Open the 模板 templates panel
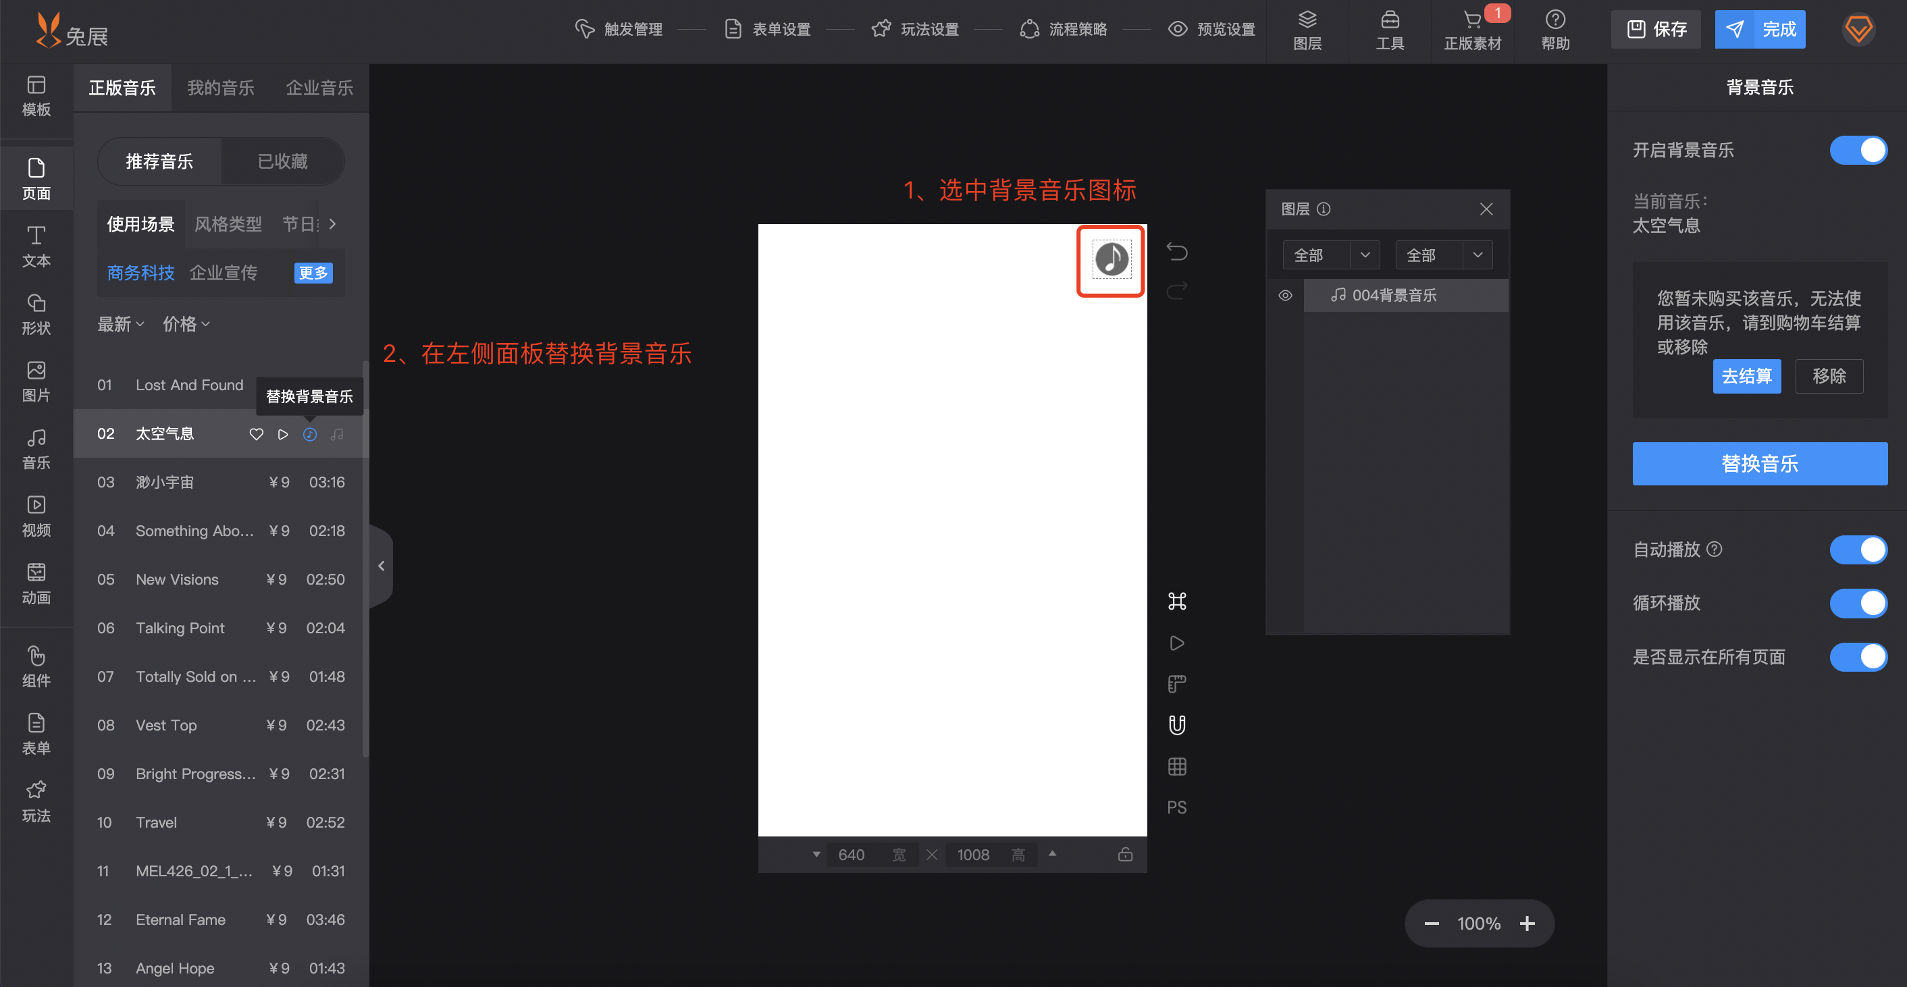 [x=36, y=97]
